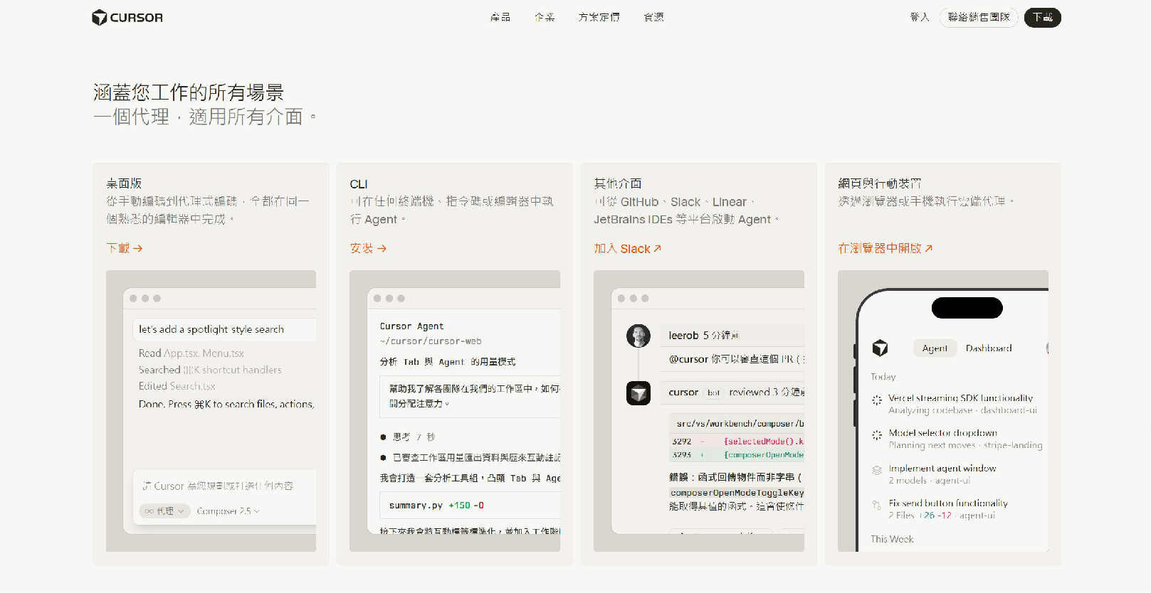Click the bot badge next to cursor
Image resolution: width=1151 pixels, height=593 pixels.
714,392
